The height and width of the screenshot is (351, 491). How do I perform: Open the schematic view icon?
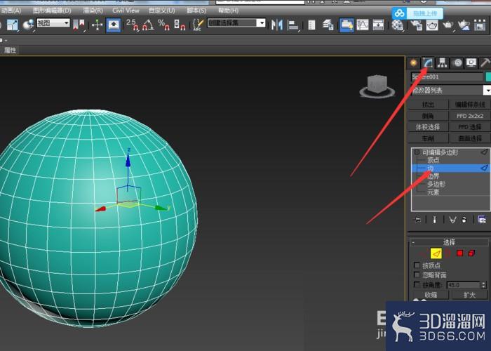point(378,25)
